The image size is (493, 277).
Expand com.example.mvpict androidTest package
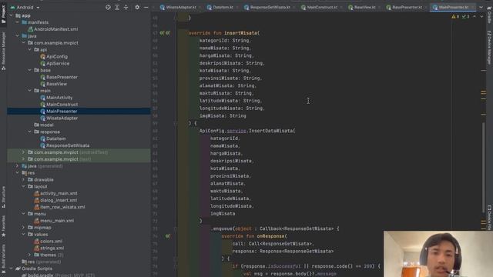24,152
